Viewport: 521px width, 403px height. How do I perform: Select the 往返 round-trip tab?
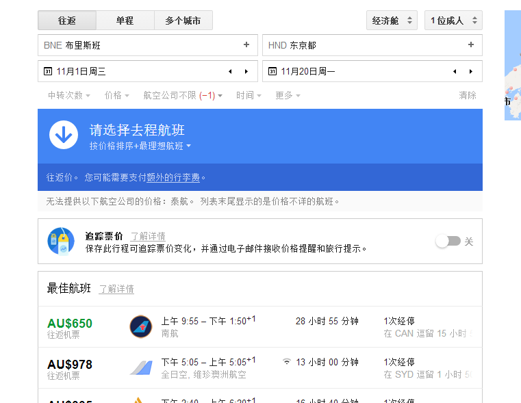pyautogui.click(x=67, y=21)
